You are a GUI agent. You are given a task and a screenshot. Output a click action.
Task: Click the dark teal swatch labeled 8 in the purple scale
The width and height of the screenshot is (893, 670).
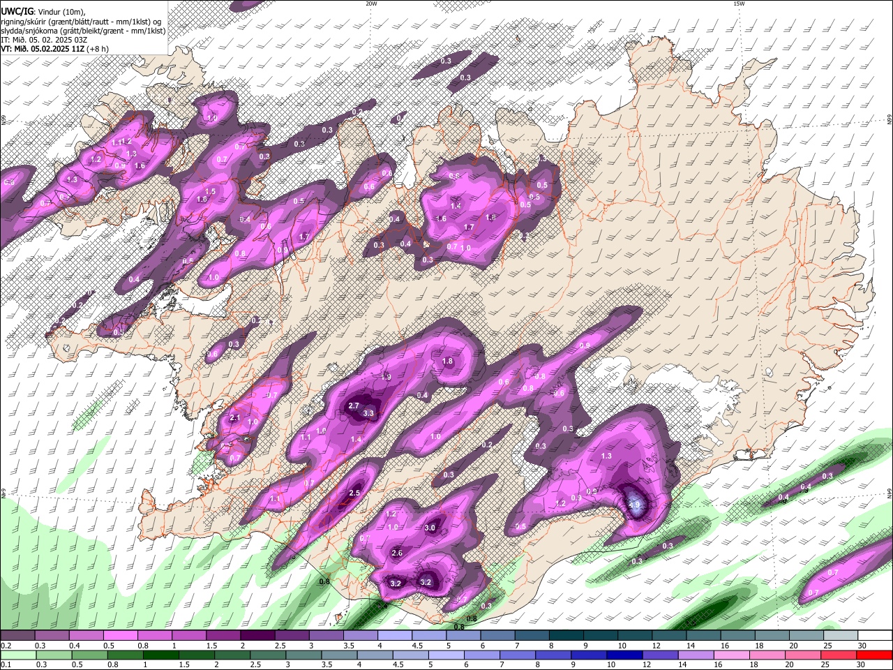(x=568, y=635)
